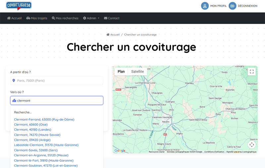Click the N151 road badge on map

118,89
